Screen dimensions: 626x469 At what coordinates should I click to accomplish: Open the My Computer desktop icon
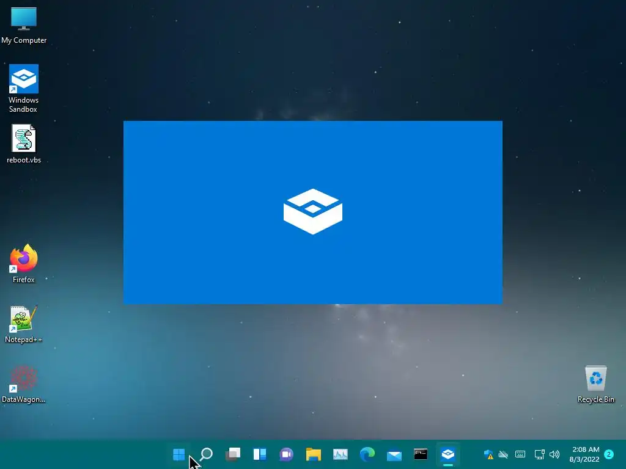click(24, 26)
